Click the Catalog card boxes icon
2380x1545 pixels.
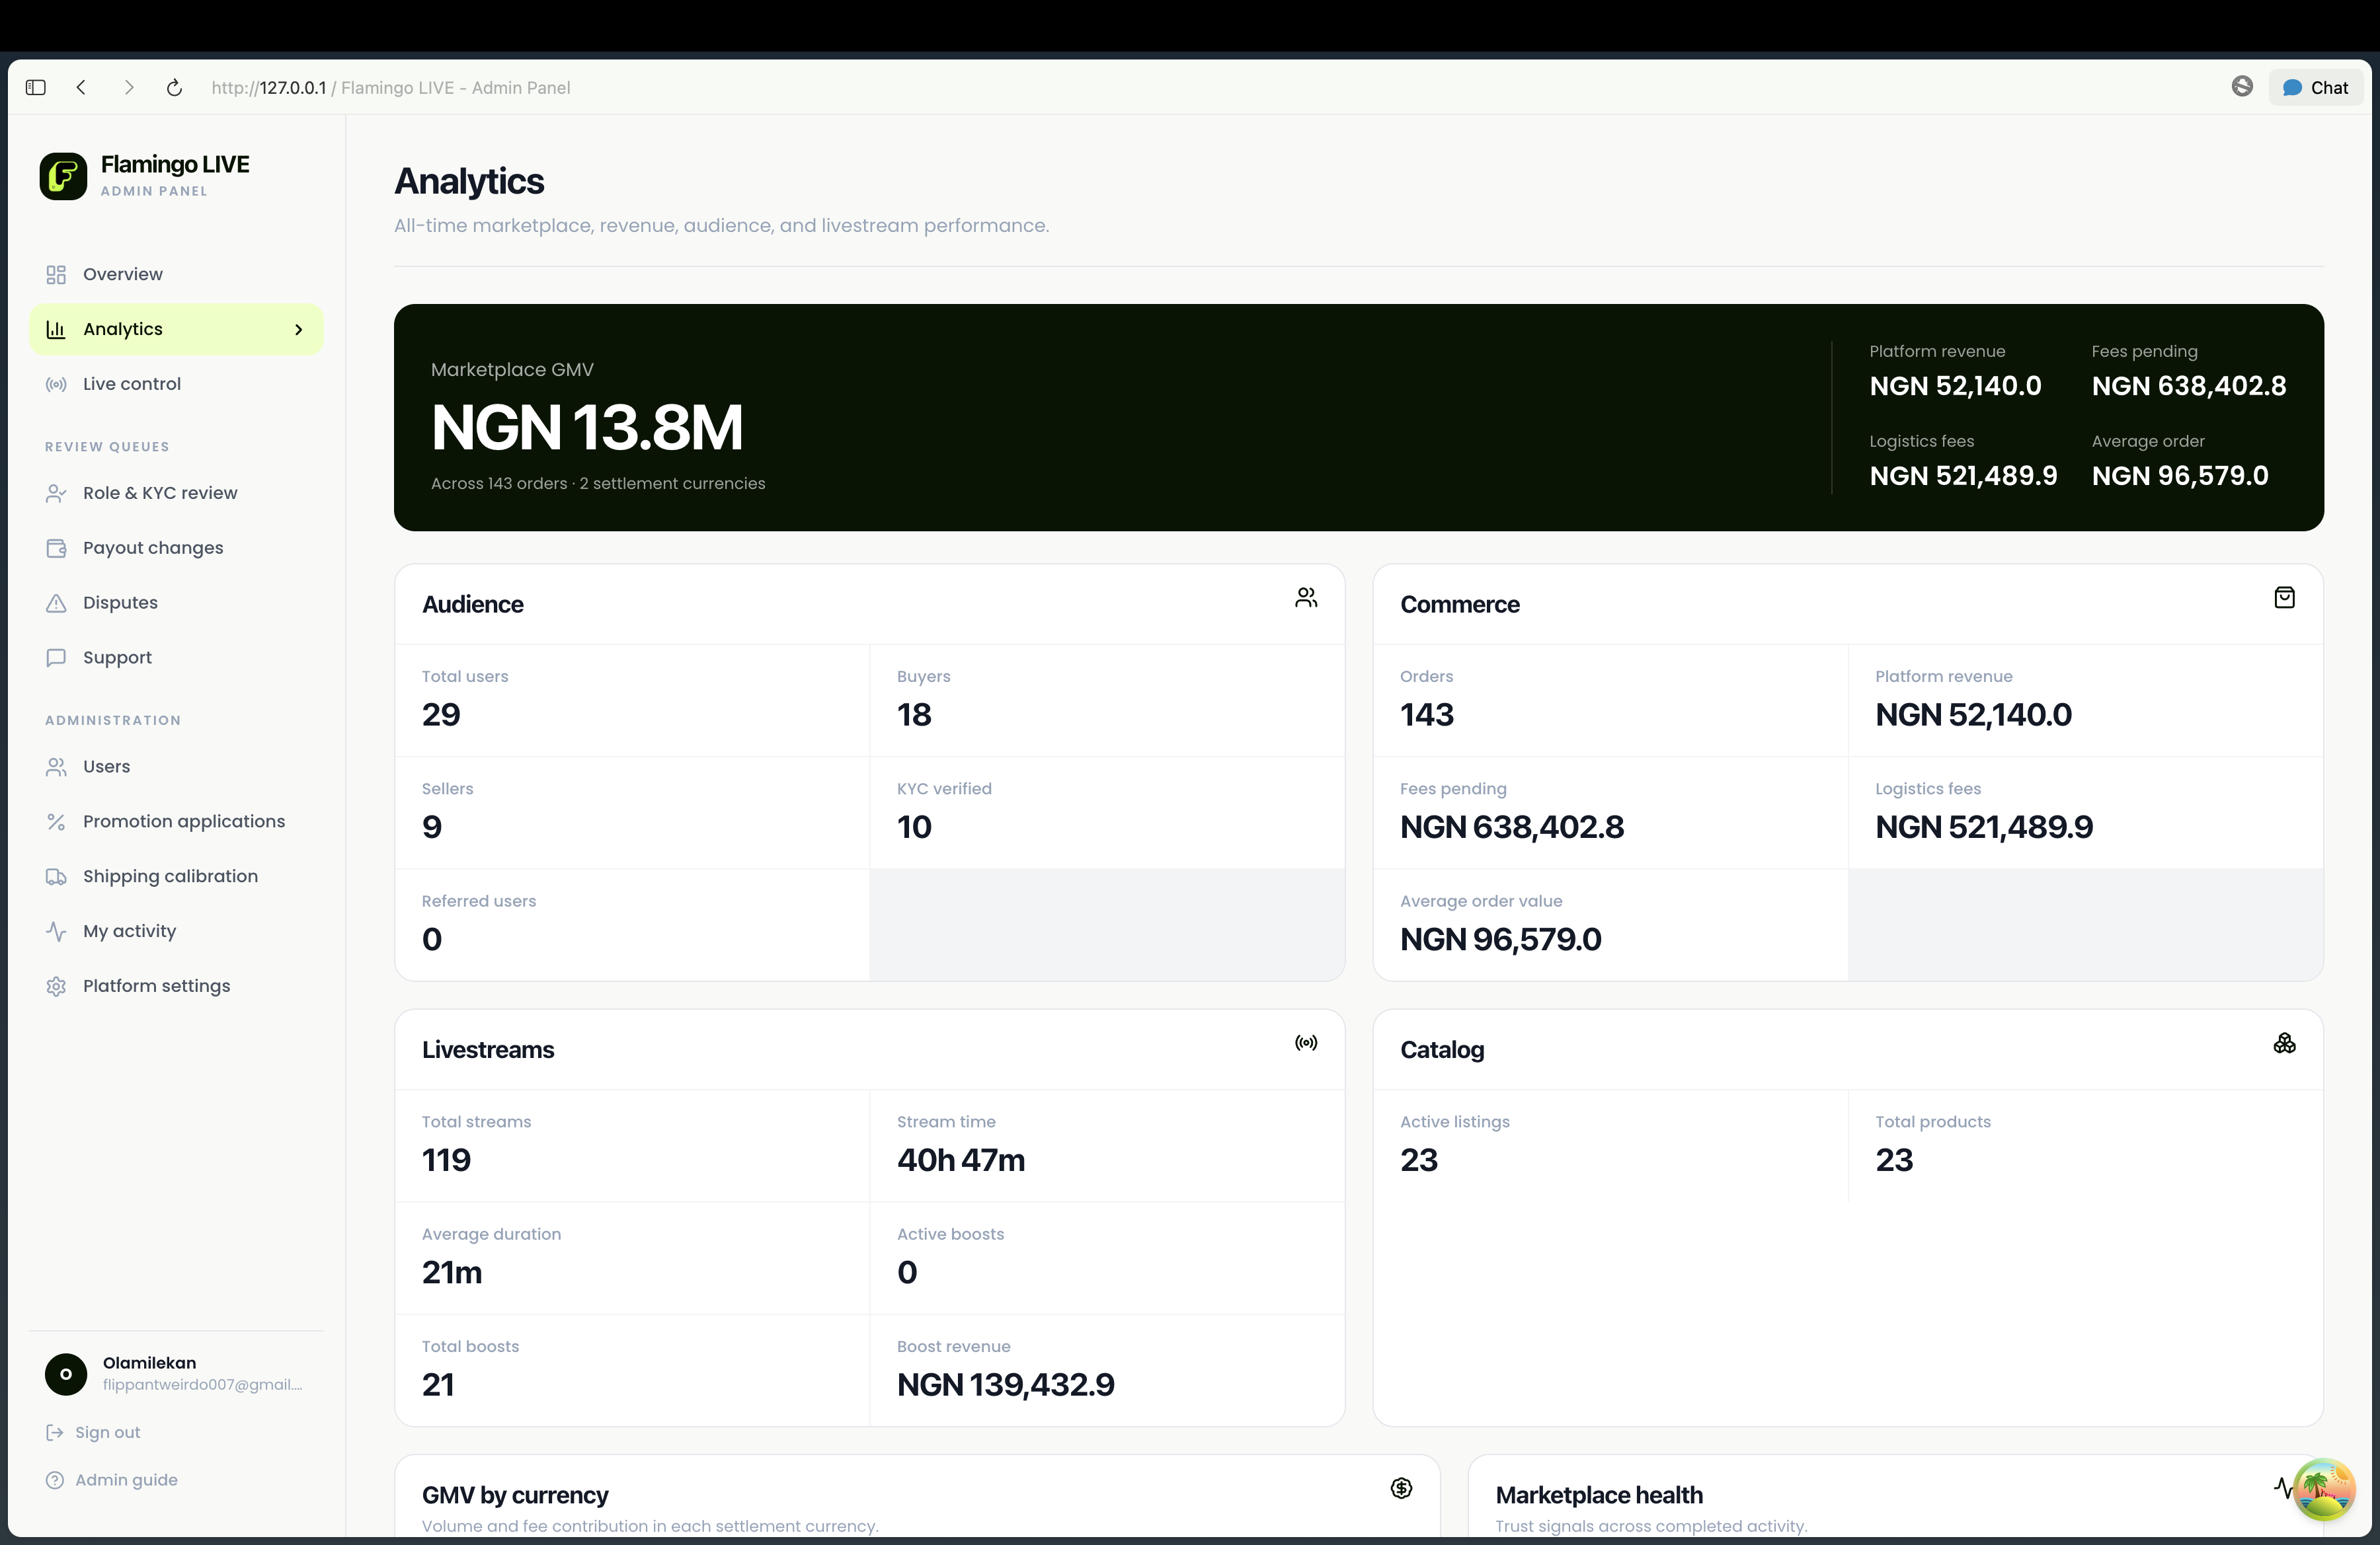pos(2284,1043)
